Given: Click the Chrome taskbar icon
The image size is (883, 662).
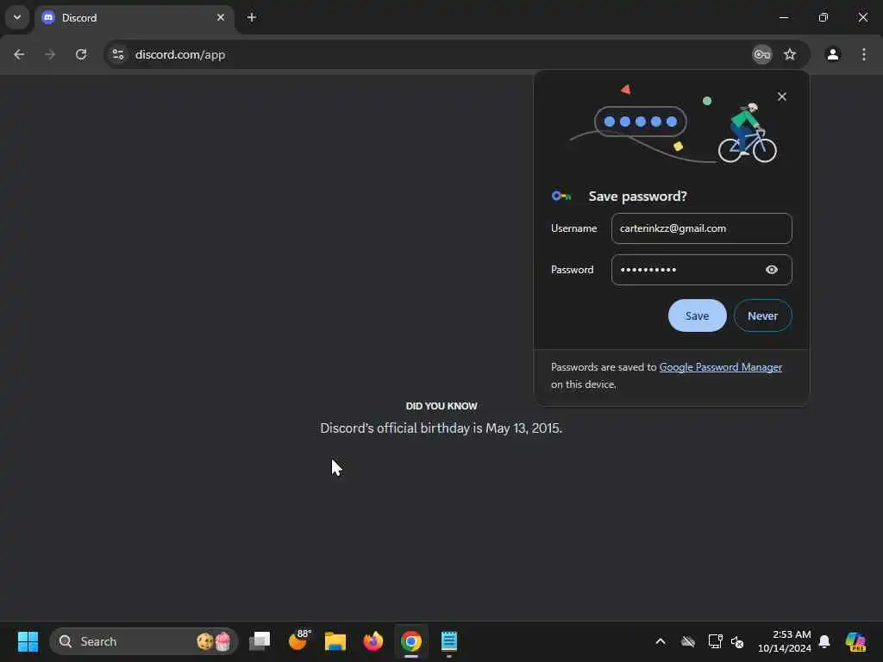Looking at the screenshot, I should [411, 641].
